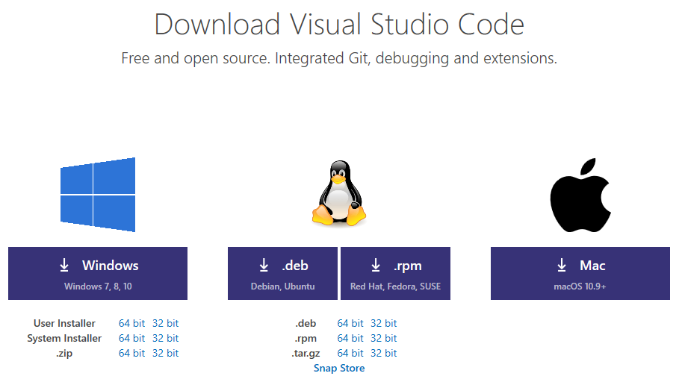
Task: Download .tar.gz 64 bit archive
Action: click(x=350, y=354)
